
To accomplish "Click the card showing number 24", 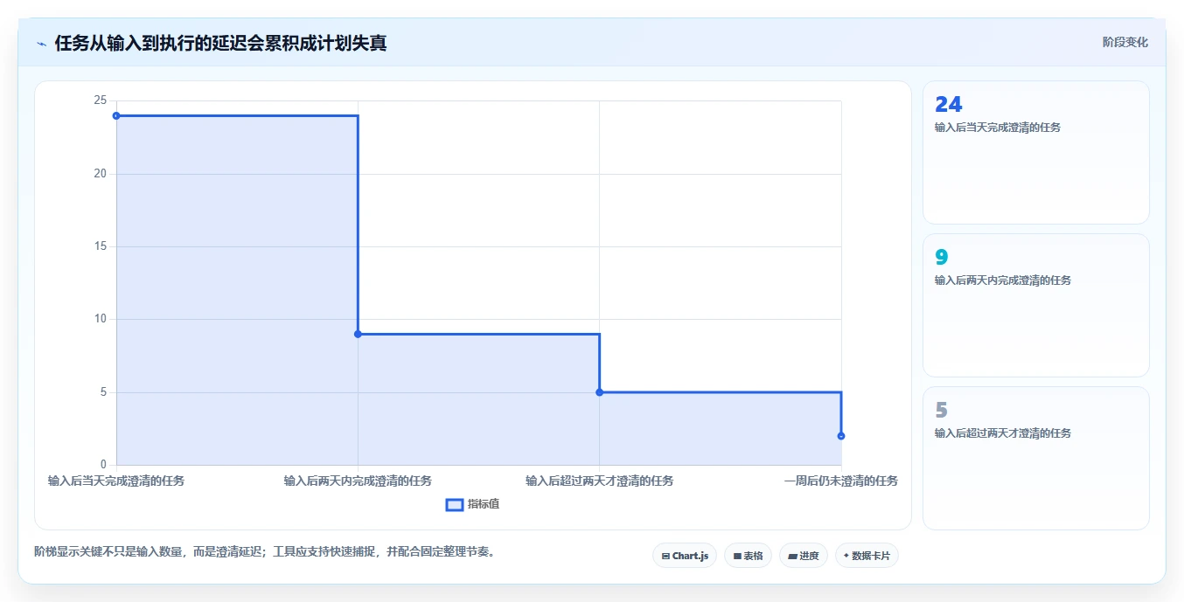I will click(1036, 152).
